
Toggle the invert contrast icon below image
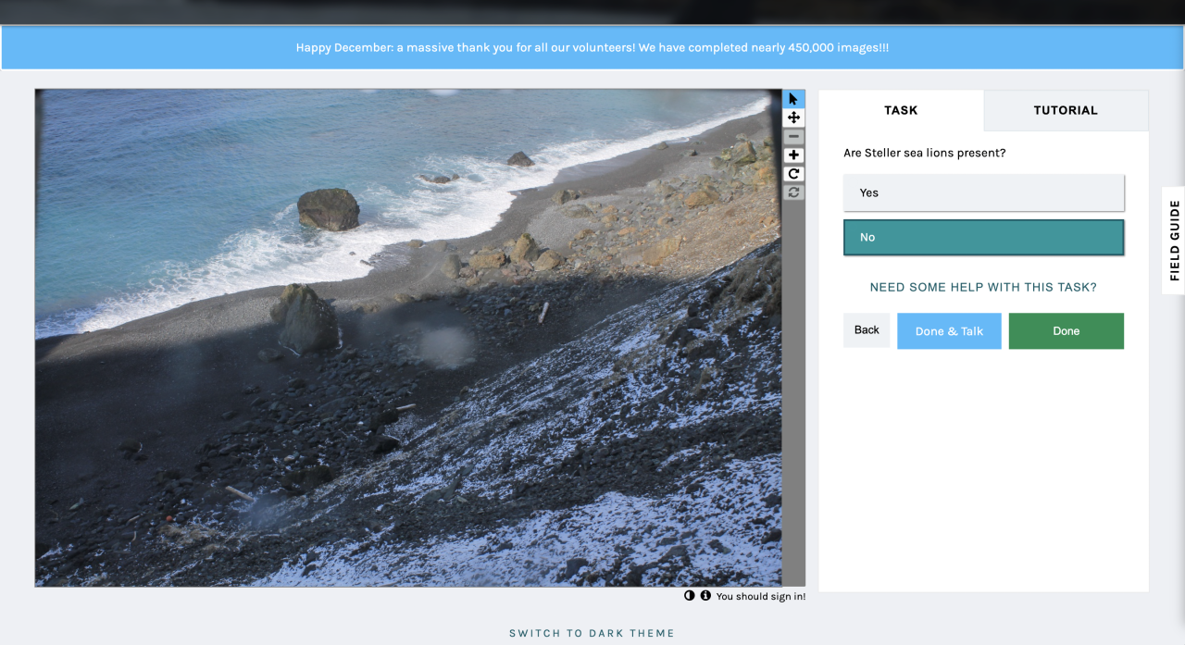pos(690,596)
